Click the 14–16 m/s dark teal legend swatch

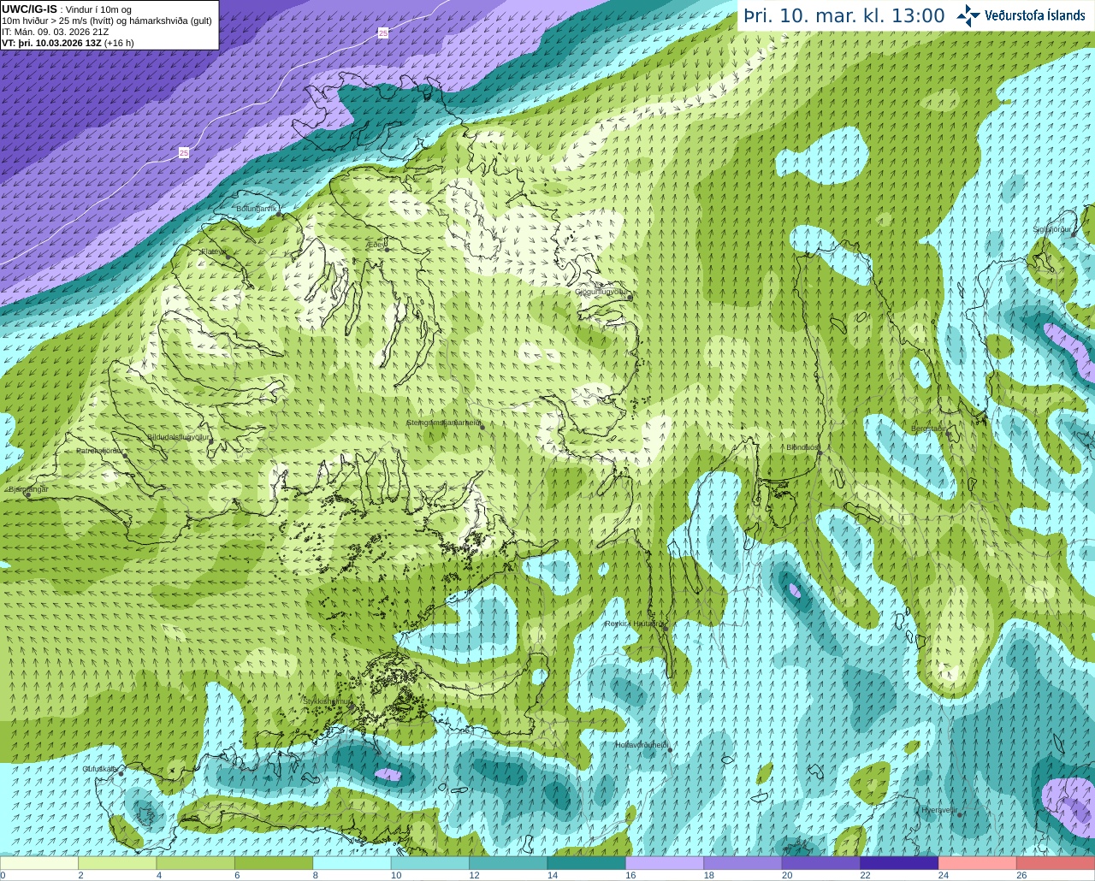(587, 863)
